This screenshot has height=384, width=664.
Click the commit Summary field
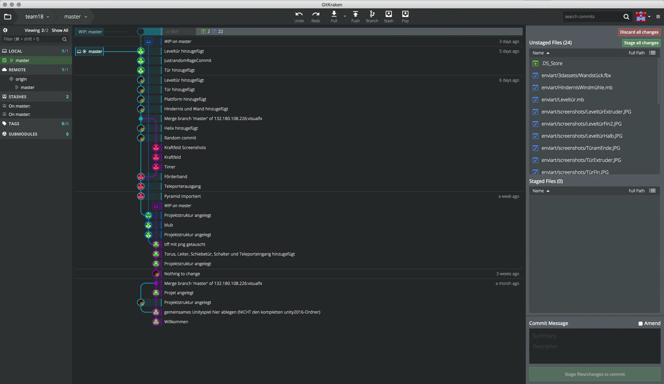click(594, 336)
